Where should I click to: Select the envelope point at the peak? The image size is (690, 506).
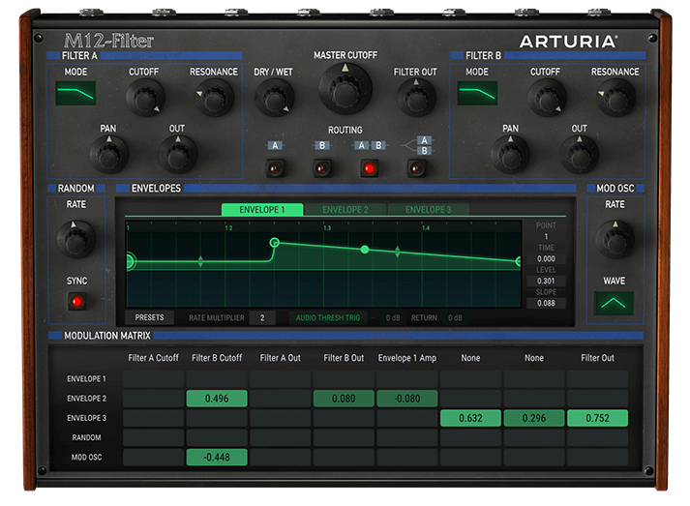click(x=274, y=243)
